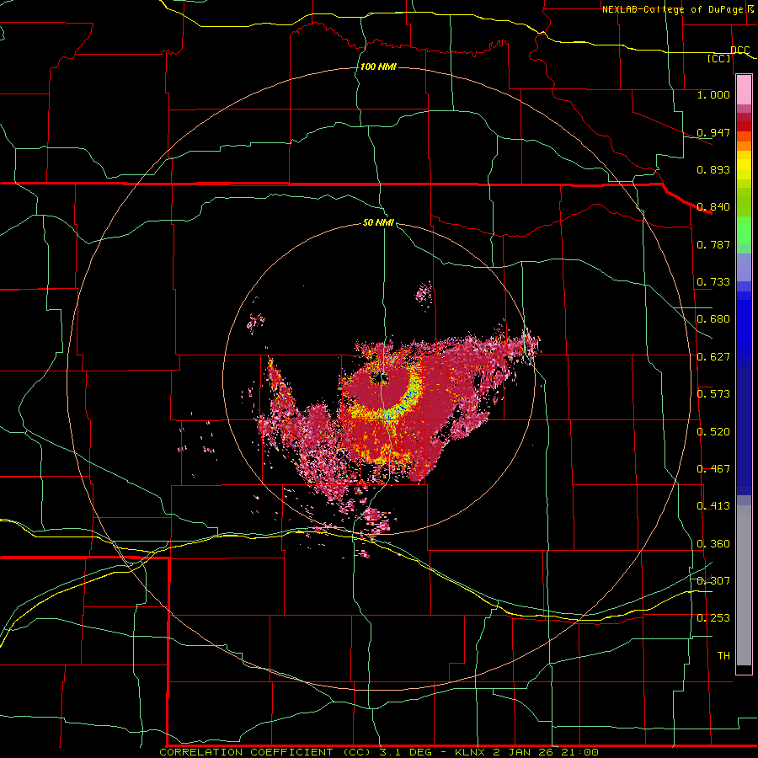
Task: Click the 0.573 legend value
Action: pos(713,394)
